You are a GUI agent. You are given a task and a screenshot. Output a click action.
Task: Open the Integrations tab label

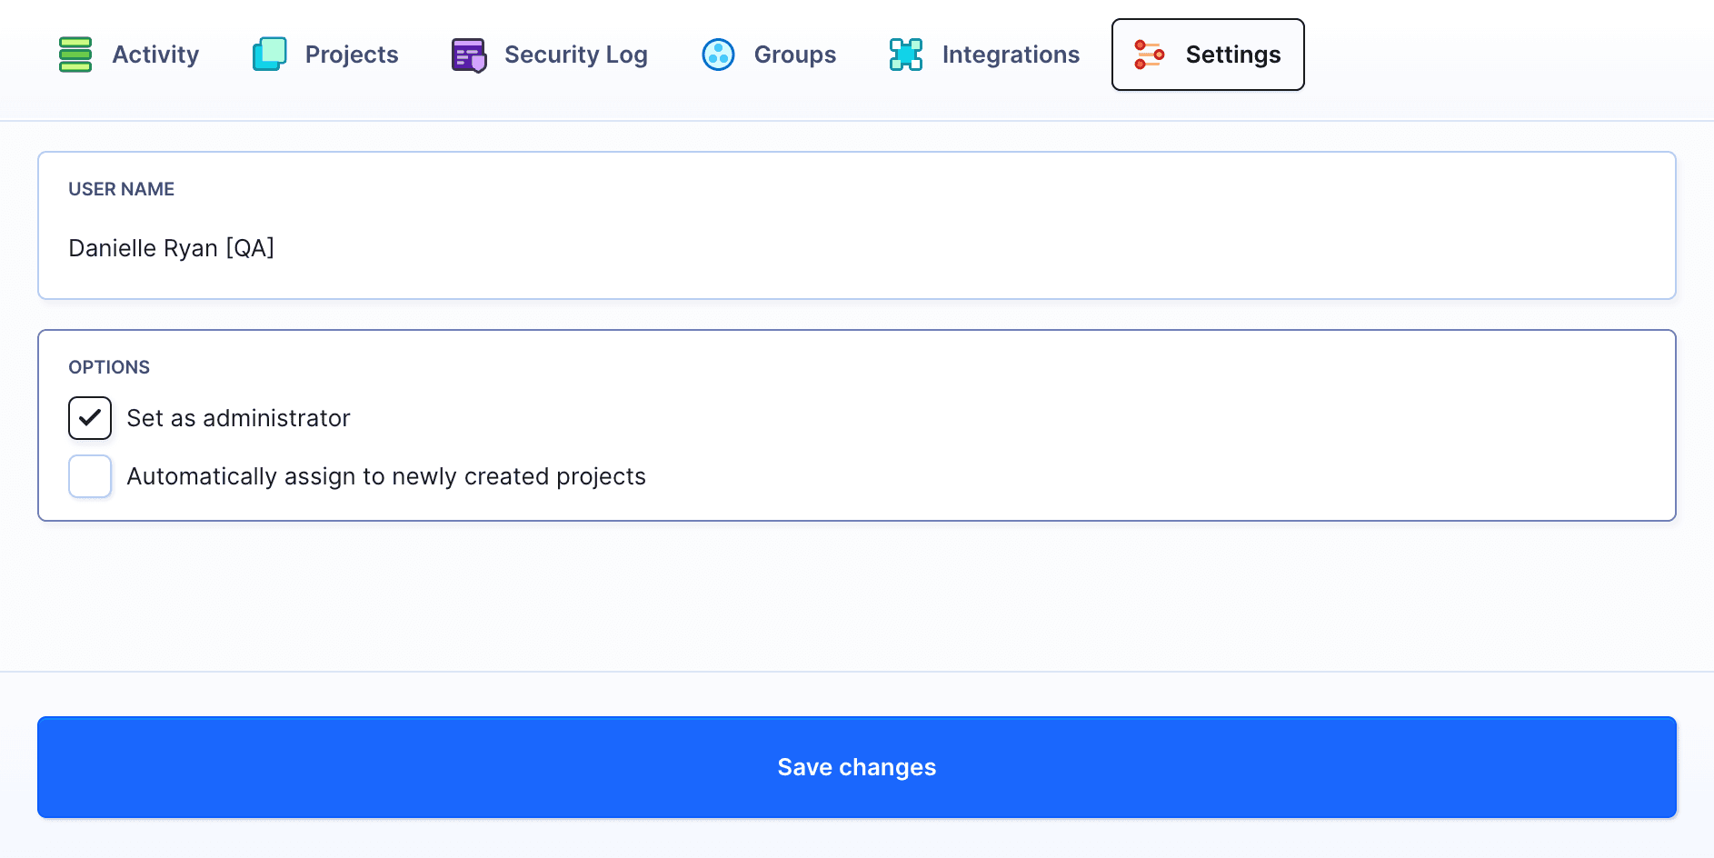point(1011,55)
